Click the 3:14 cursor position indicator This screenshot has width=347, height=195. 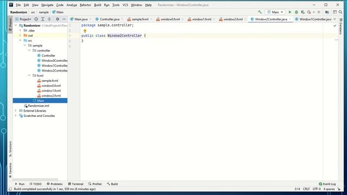coord(297,189)
